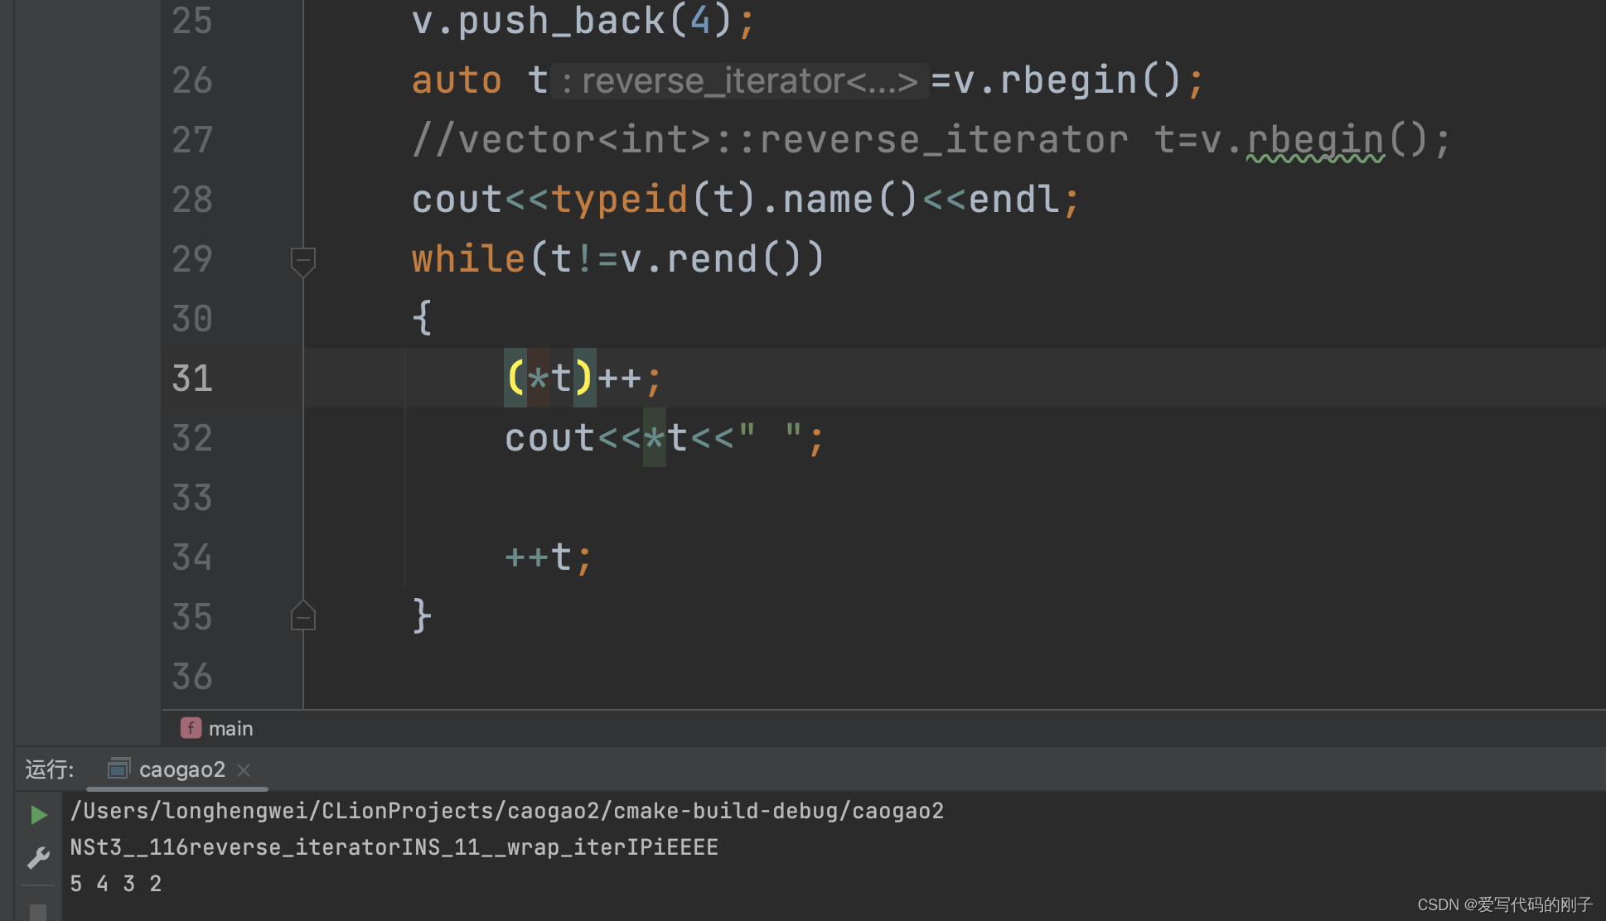Click the NSt3__116reverse_iterator output line

click(x=394, y=847)
